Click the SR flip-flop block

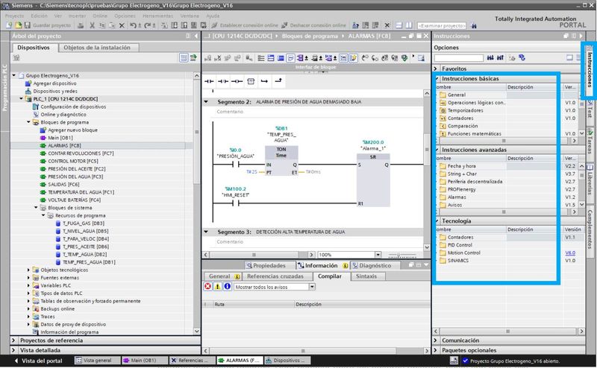pyautogui.click(x=373, y=180)
